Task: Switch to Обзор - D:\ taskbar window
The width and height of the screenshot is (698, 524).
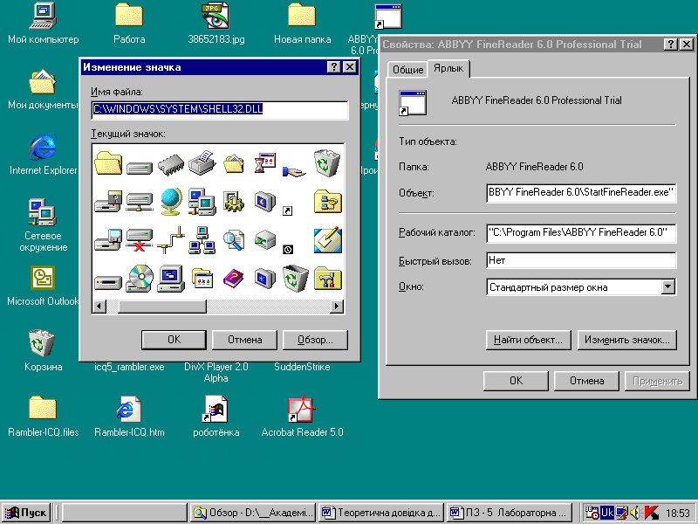Action: pos(253,513)
